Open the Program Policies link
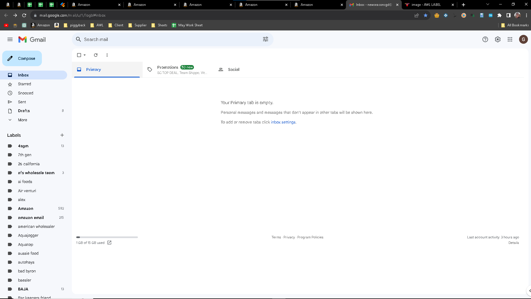Screen dimensions: 531x299 point(310,237)
